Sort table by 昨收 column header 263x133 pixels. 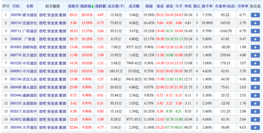[x=188, y=6]
